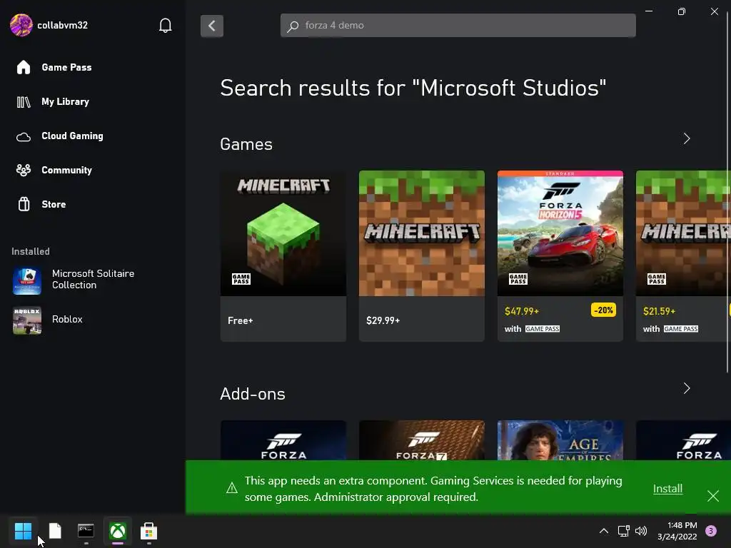
Task: Click the Xbox app taskbar icon
Action: pyautogui.click(x=118, y=531)
